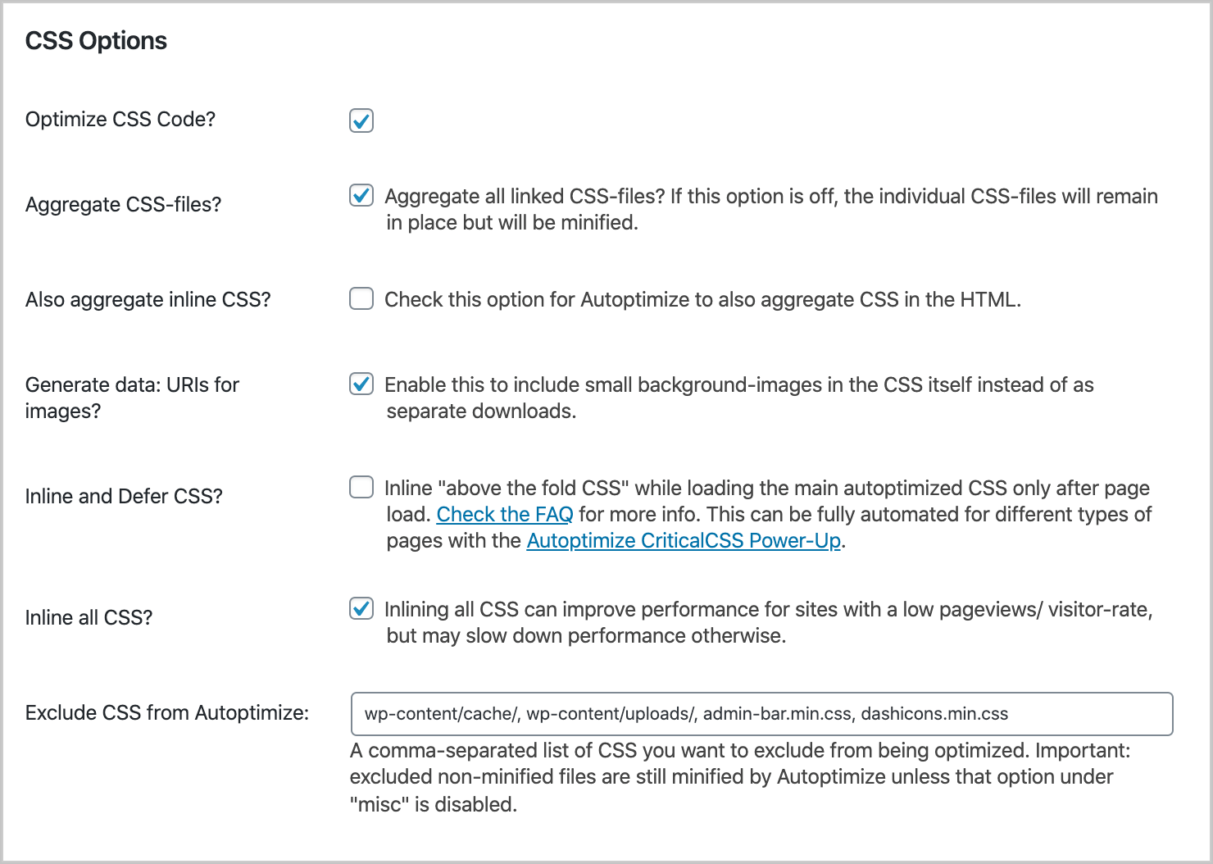Enable Also aggregate inline CSS
The image size is (1213, 864).
pyautogui.click(x=361, y=298)
